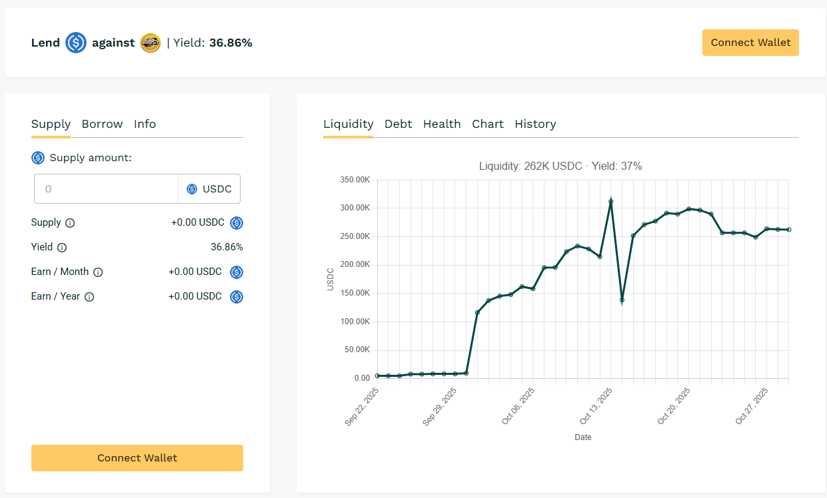Open the Earn / Year info icon
Screen dimensions: 827x498
pyautogui.click(x=89, y=296)
